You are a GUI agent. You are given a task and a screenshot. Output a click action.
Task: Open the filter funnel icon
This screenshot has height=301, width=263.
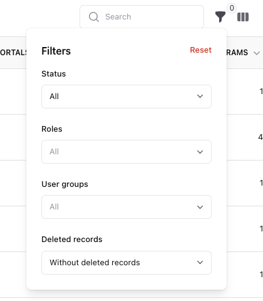(220, 17)
